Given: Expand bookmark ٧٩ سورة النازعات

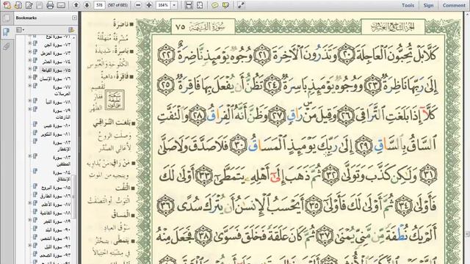Looking at the screenshot, I should point(29,109).
